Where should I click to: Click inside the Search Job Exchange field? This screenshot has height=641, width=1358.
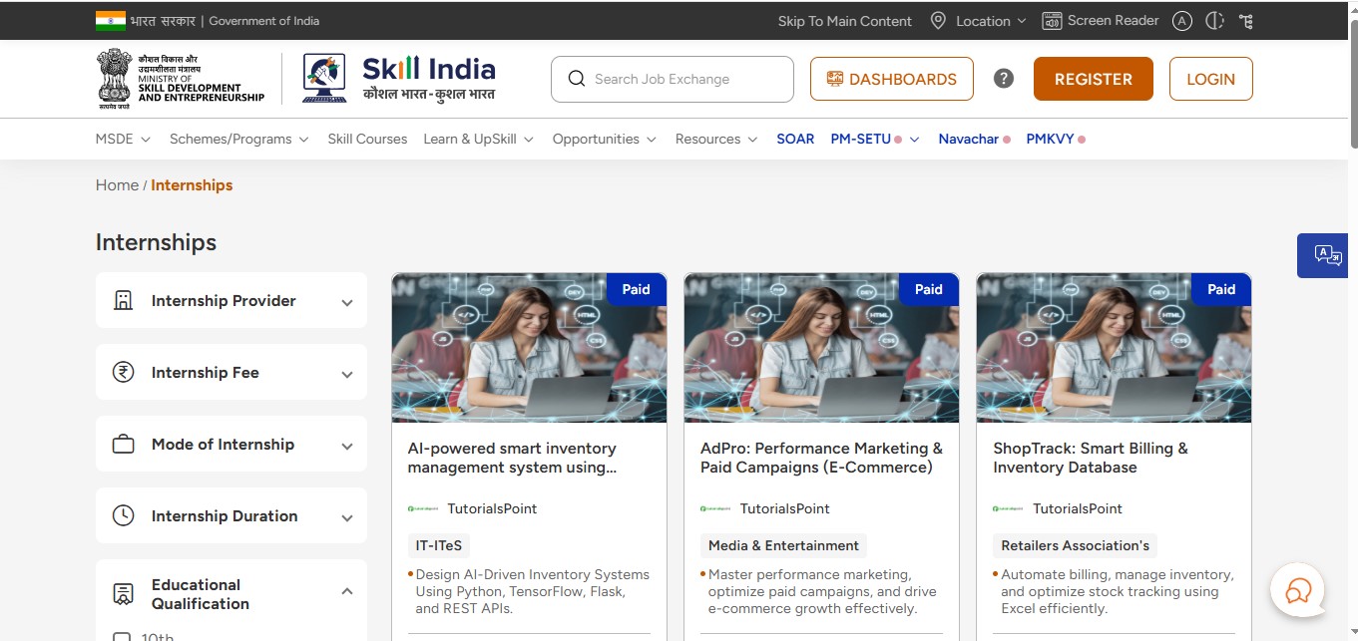[673, 79]
